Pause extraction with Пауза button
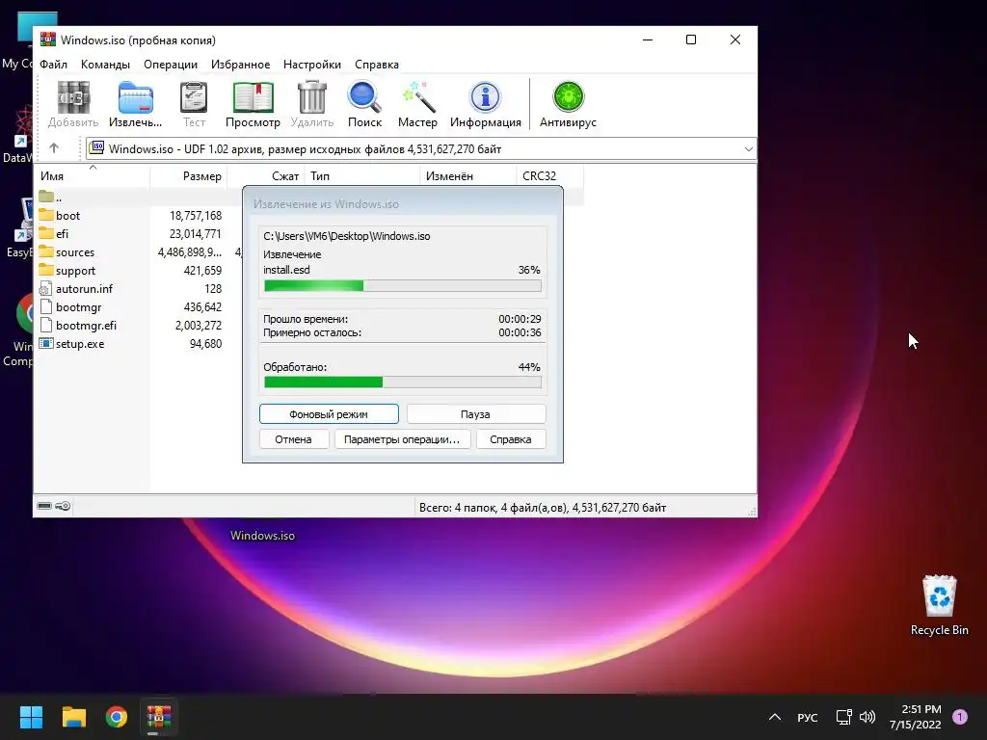Image resolution: width=987 pixels, height=740 pixels. point(476,414)
